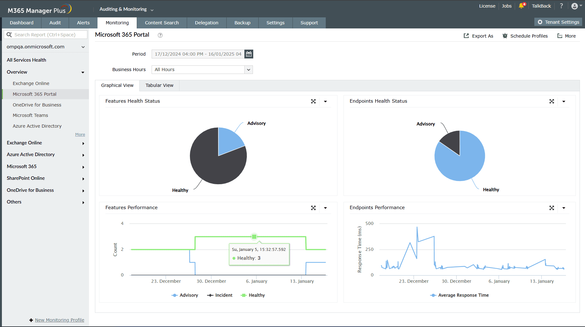Click the M365 Manager Plus logo
585x327 pixels.
(40, 9)
